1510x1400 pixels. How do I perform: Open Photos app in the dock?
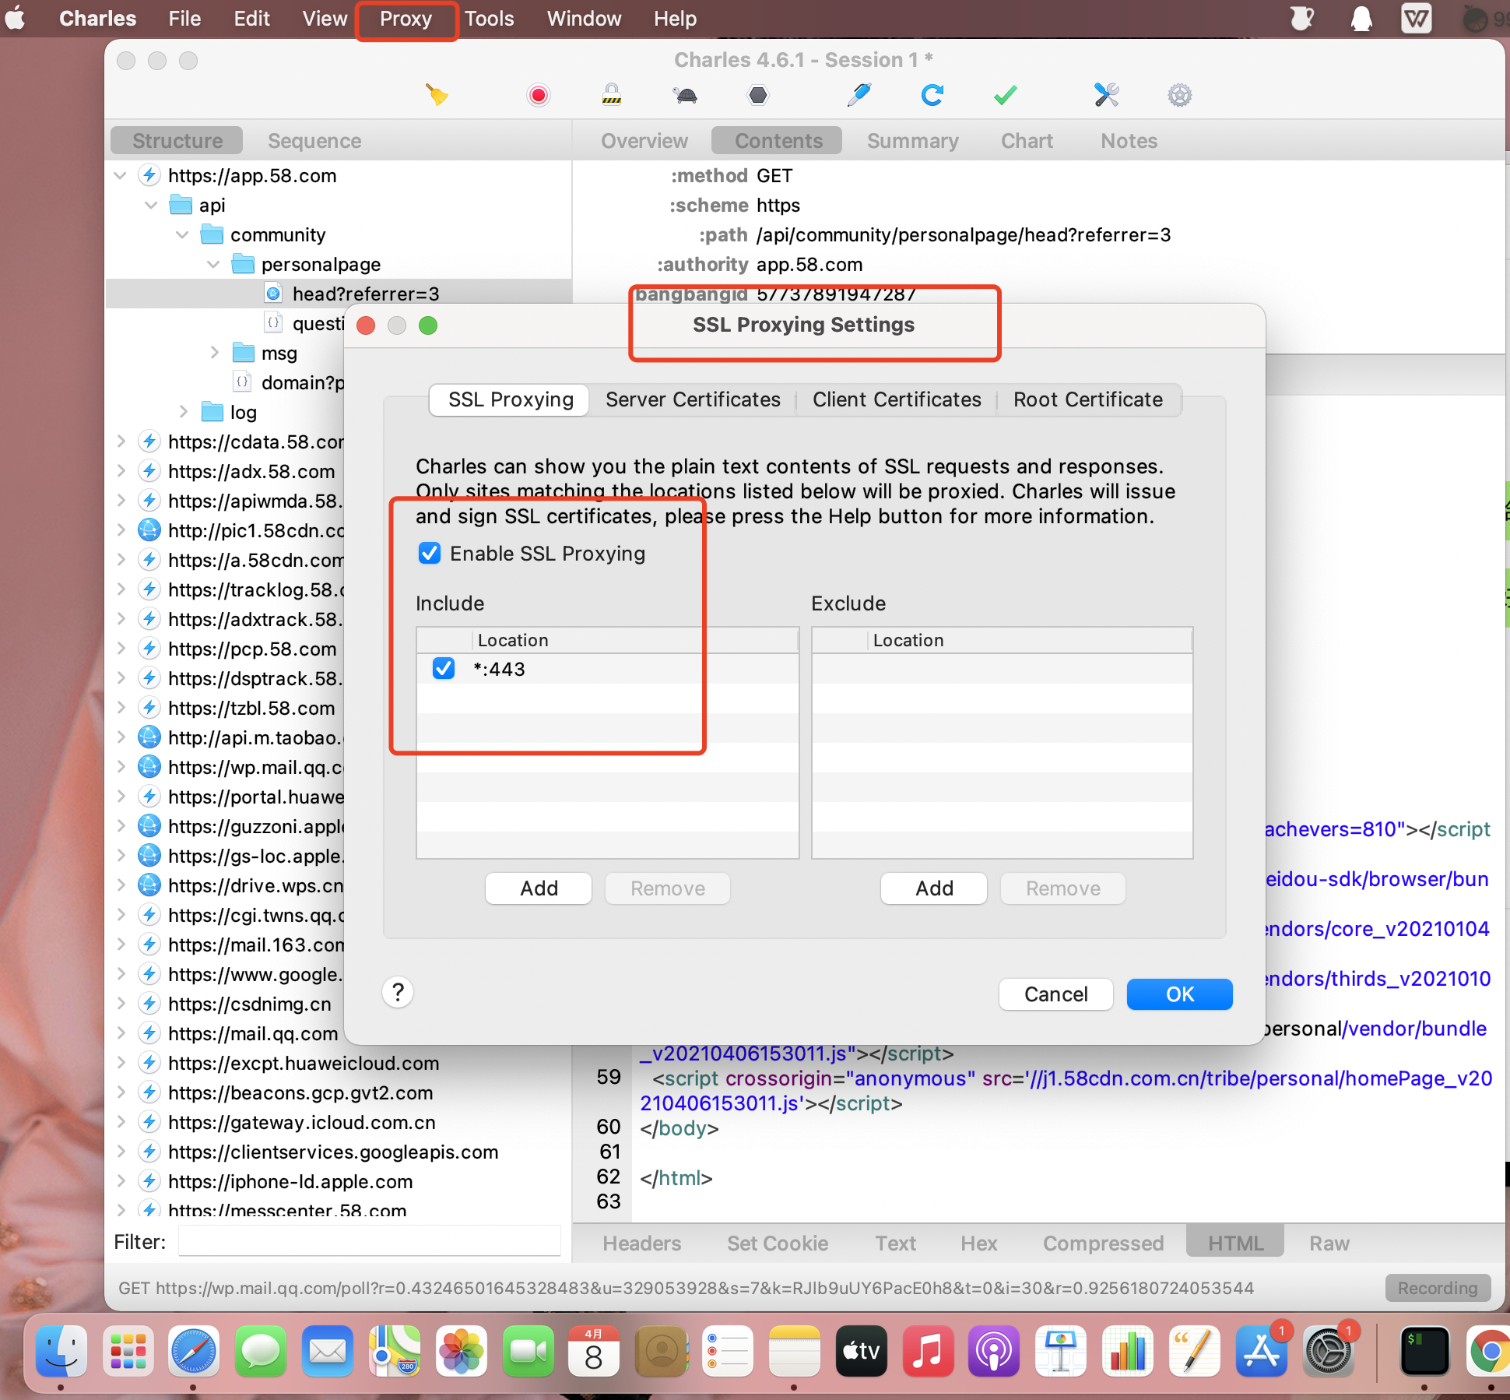click(x=462, y=1351)
